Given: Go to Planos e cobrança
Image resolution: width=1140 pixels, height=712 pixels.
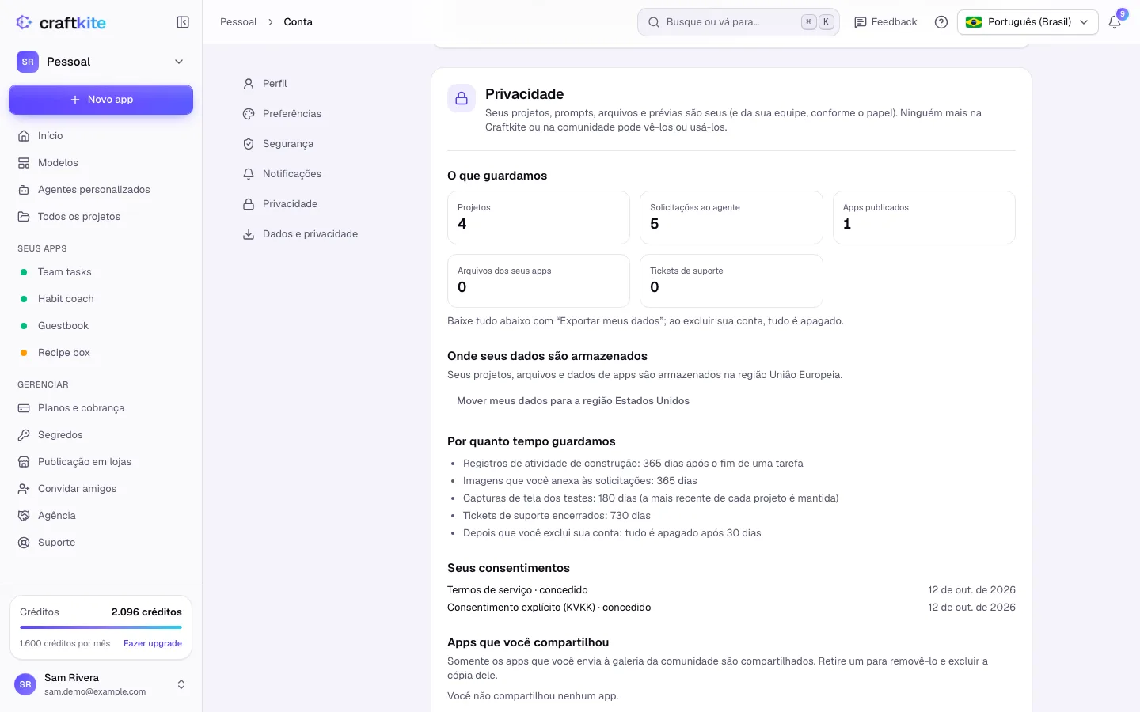Looking at the screenshot, I should [101, 408].
